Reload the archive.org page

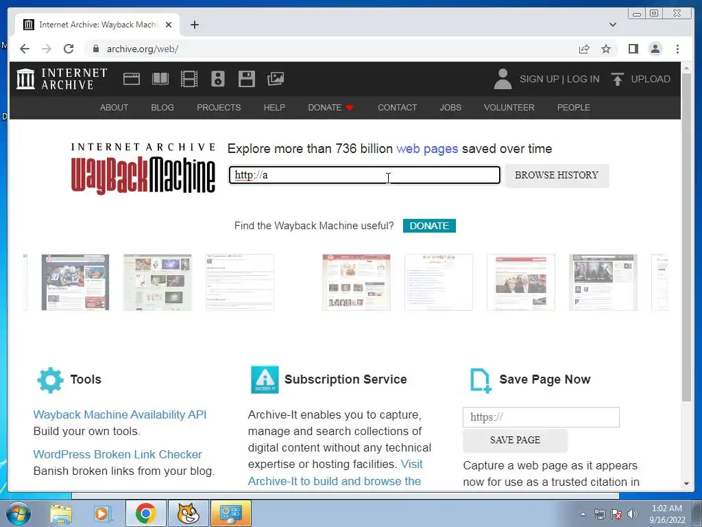coord(69,49)
